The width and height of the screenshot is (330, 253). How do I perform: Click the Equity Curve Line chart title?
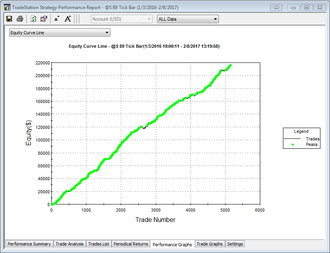click(x=144, y=46)
